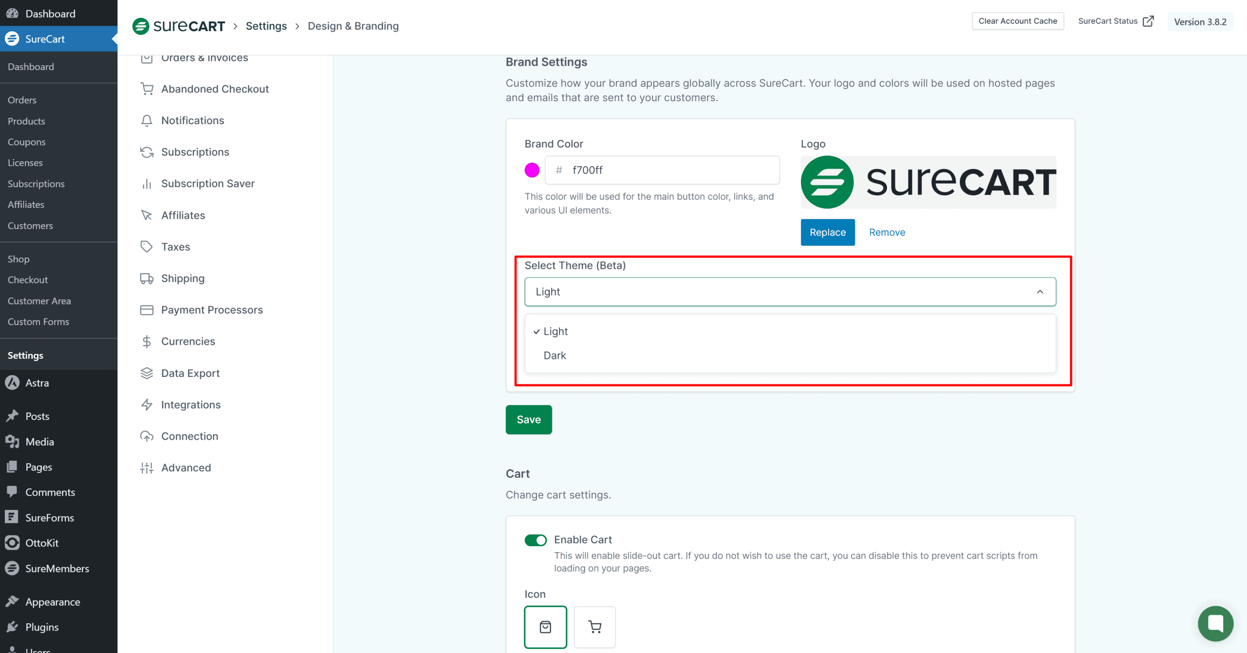The image size is (1247, 653).
Task: Select the shopping cart icon option
Action: point(595,627)
